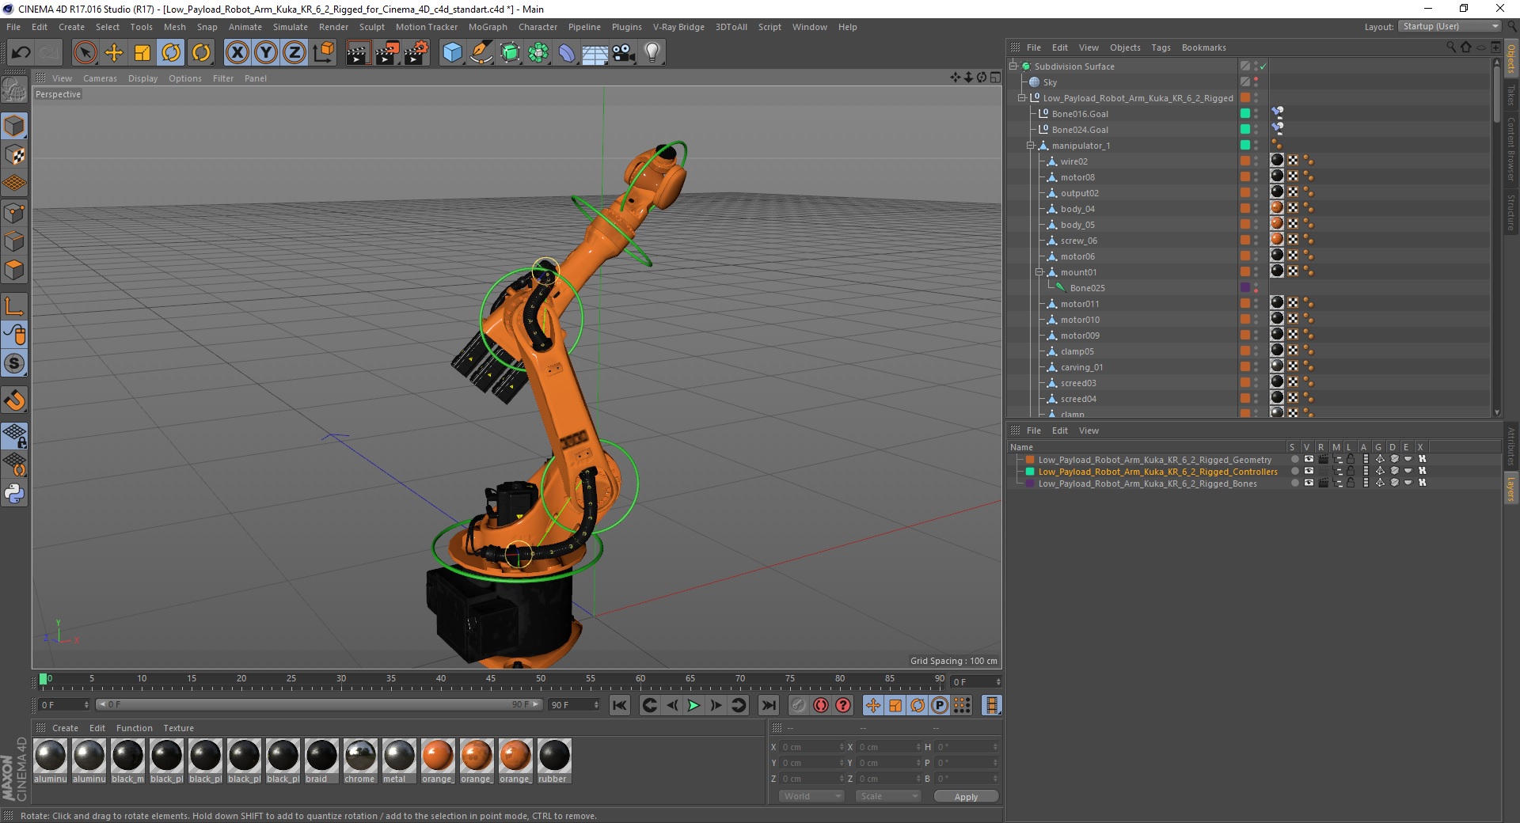The height and width of the screenshot is (823, 1520).
Task: Open the MoGraph menu
Action: [x=488, y=27]
